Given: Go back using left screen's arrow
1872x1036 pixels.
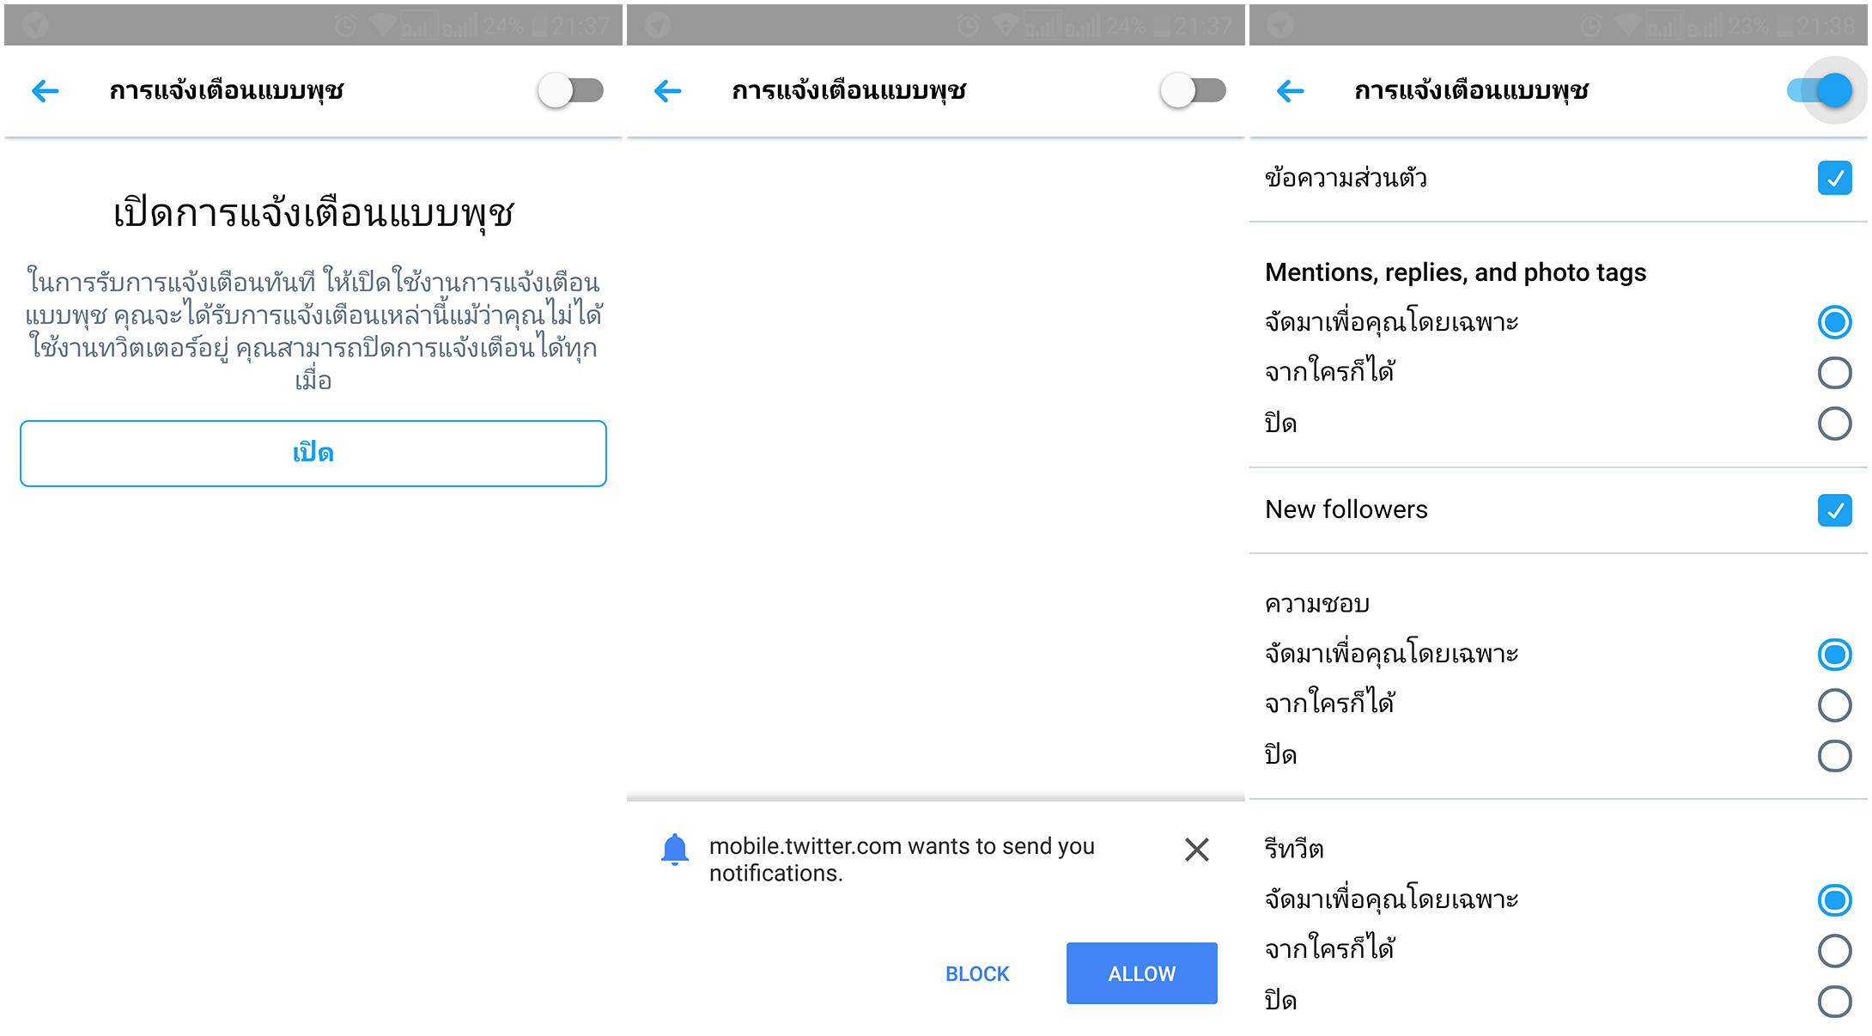Looking at the screenshot, I should (45, 90).
